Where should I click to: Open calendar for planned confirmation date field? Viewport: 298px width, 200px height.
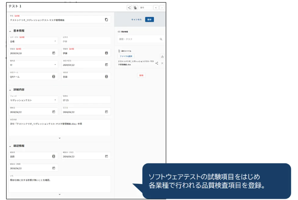tap(106, 156)
